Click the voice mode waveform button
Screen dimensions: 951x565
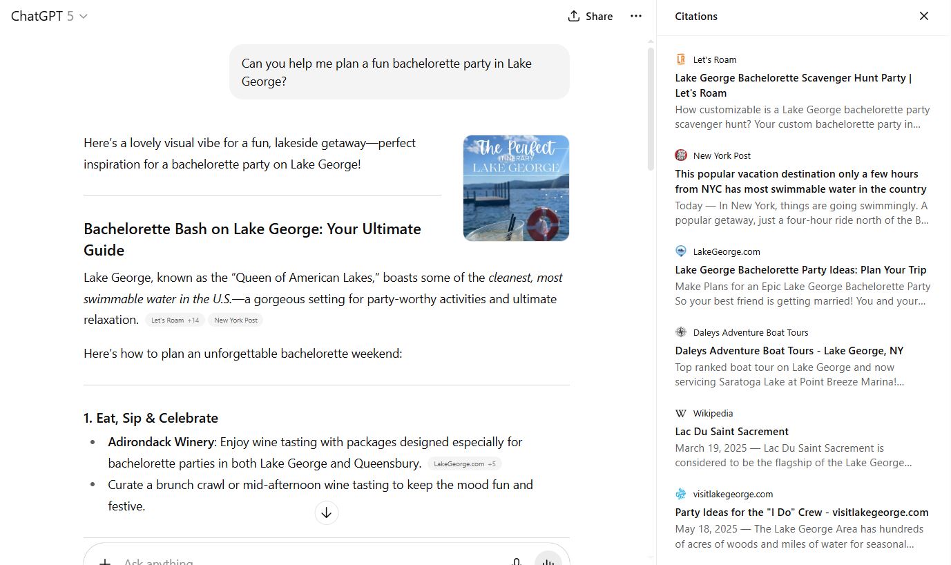(x=548, y=559)
